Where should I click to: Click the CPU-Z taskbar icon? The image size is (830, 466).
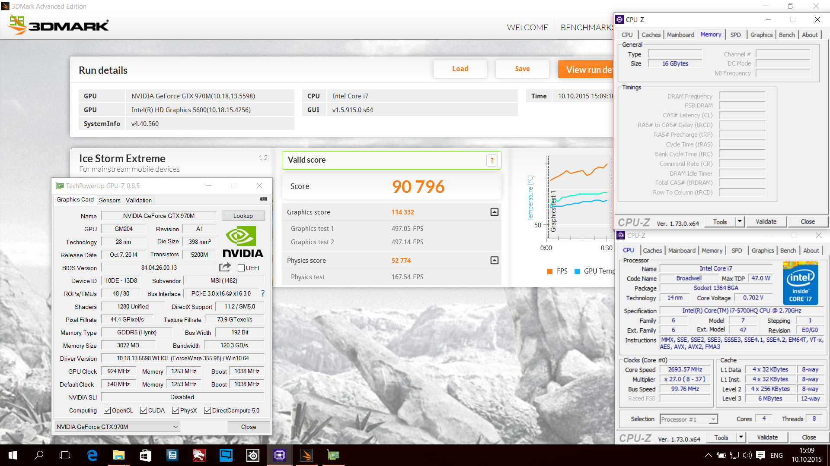(x=279, y=455)
